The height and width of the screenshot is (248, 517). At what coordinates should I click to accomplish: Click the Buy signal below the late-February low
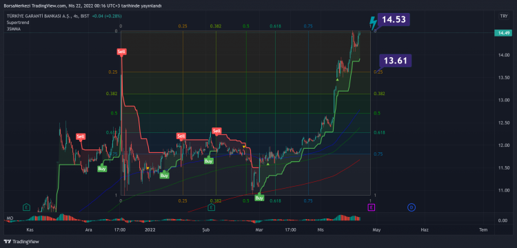coord(259,198)
